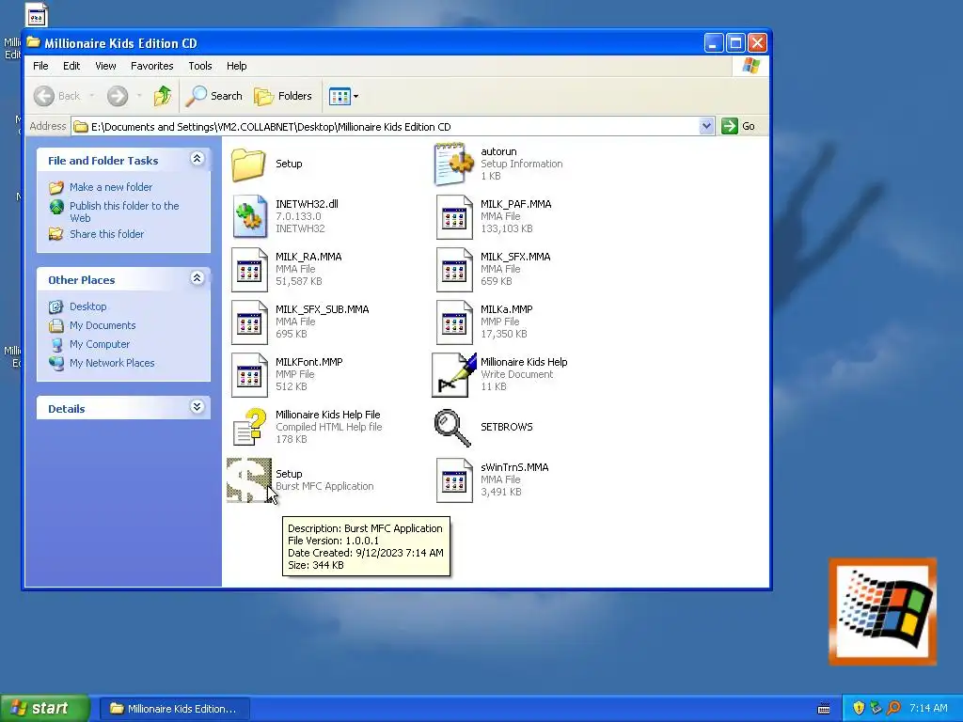
Task: Open the Views dropdown in the toolbar
Action: click(x=343, y=96)
